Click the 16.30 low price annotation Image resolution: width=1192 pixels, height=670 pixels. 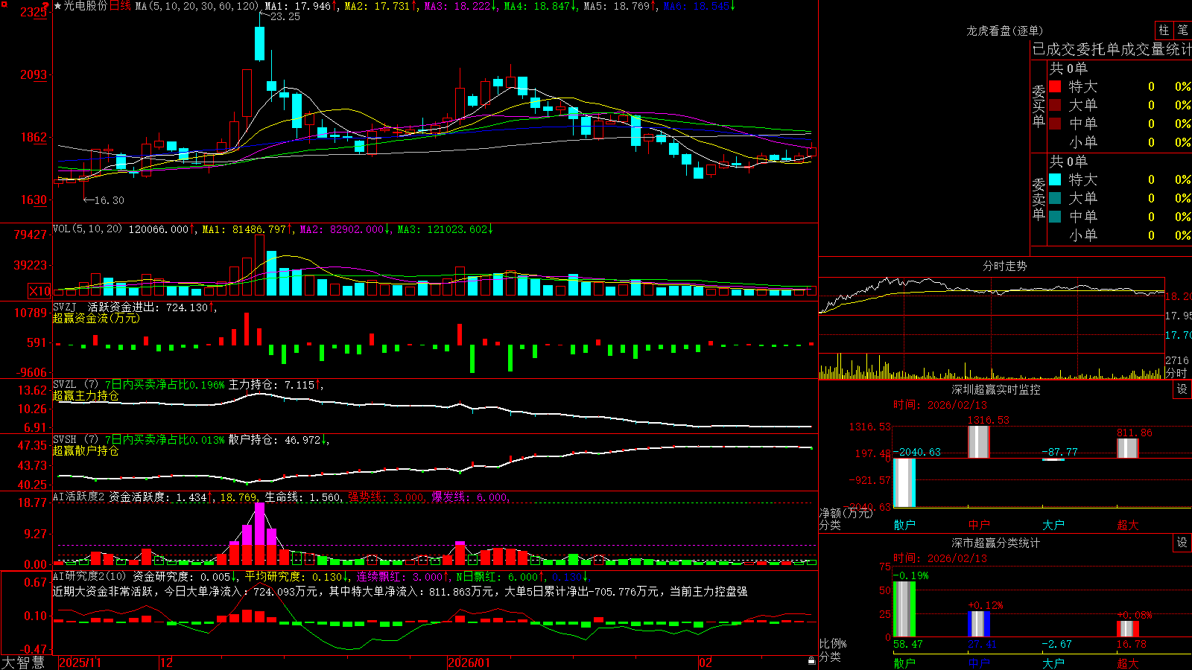[x=109, y=200]
